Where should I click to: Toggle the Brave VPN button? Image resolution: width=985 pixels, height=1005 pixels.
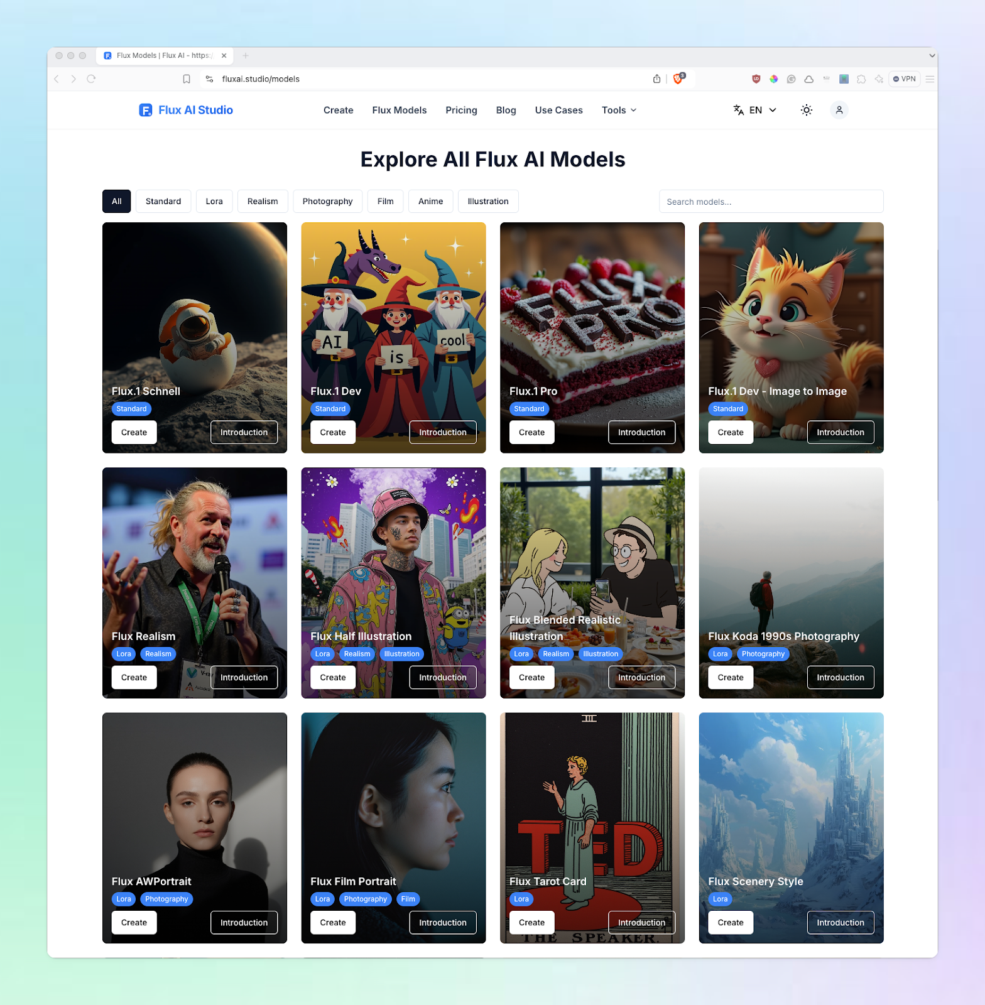tap(905, 79)
